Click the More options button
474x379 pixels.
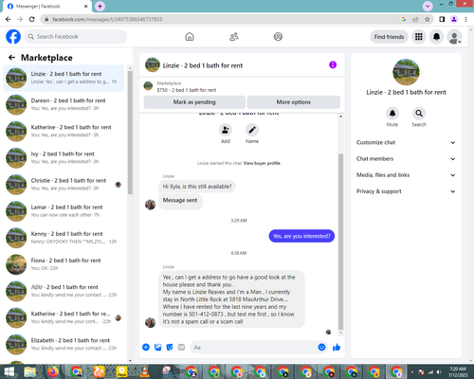(x=294, y=102)
